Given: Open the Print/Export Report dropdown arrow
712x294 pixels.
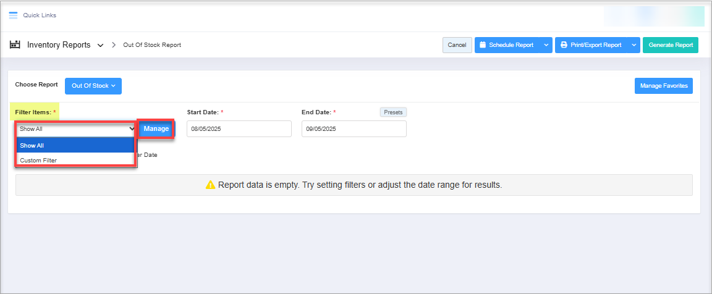Looking at the screenshot, I should click(x=634, y=45).
